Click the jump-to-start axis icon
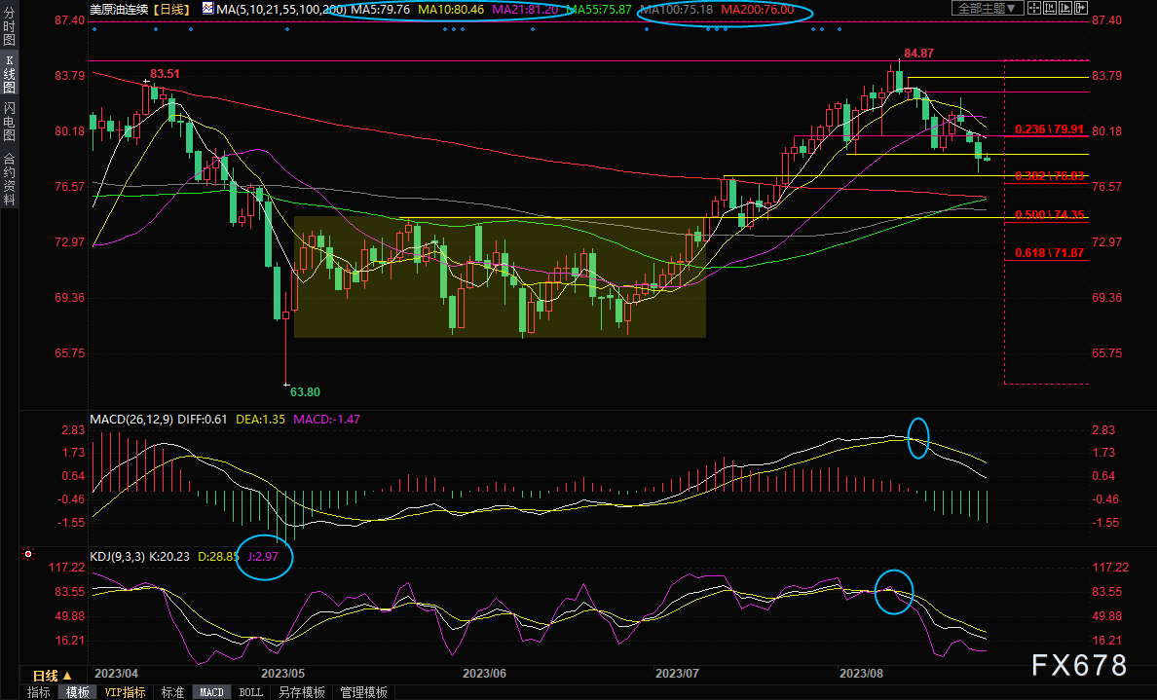Screen dimensions: 1157x700 [x=1050, y=8]
